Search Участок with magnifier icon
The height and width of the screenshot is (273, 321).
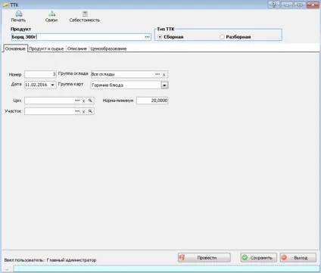coord(90,111)
